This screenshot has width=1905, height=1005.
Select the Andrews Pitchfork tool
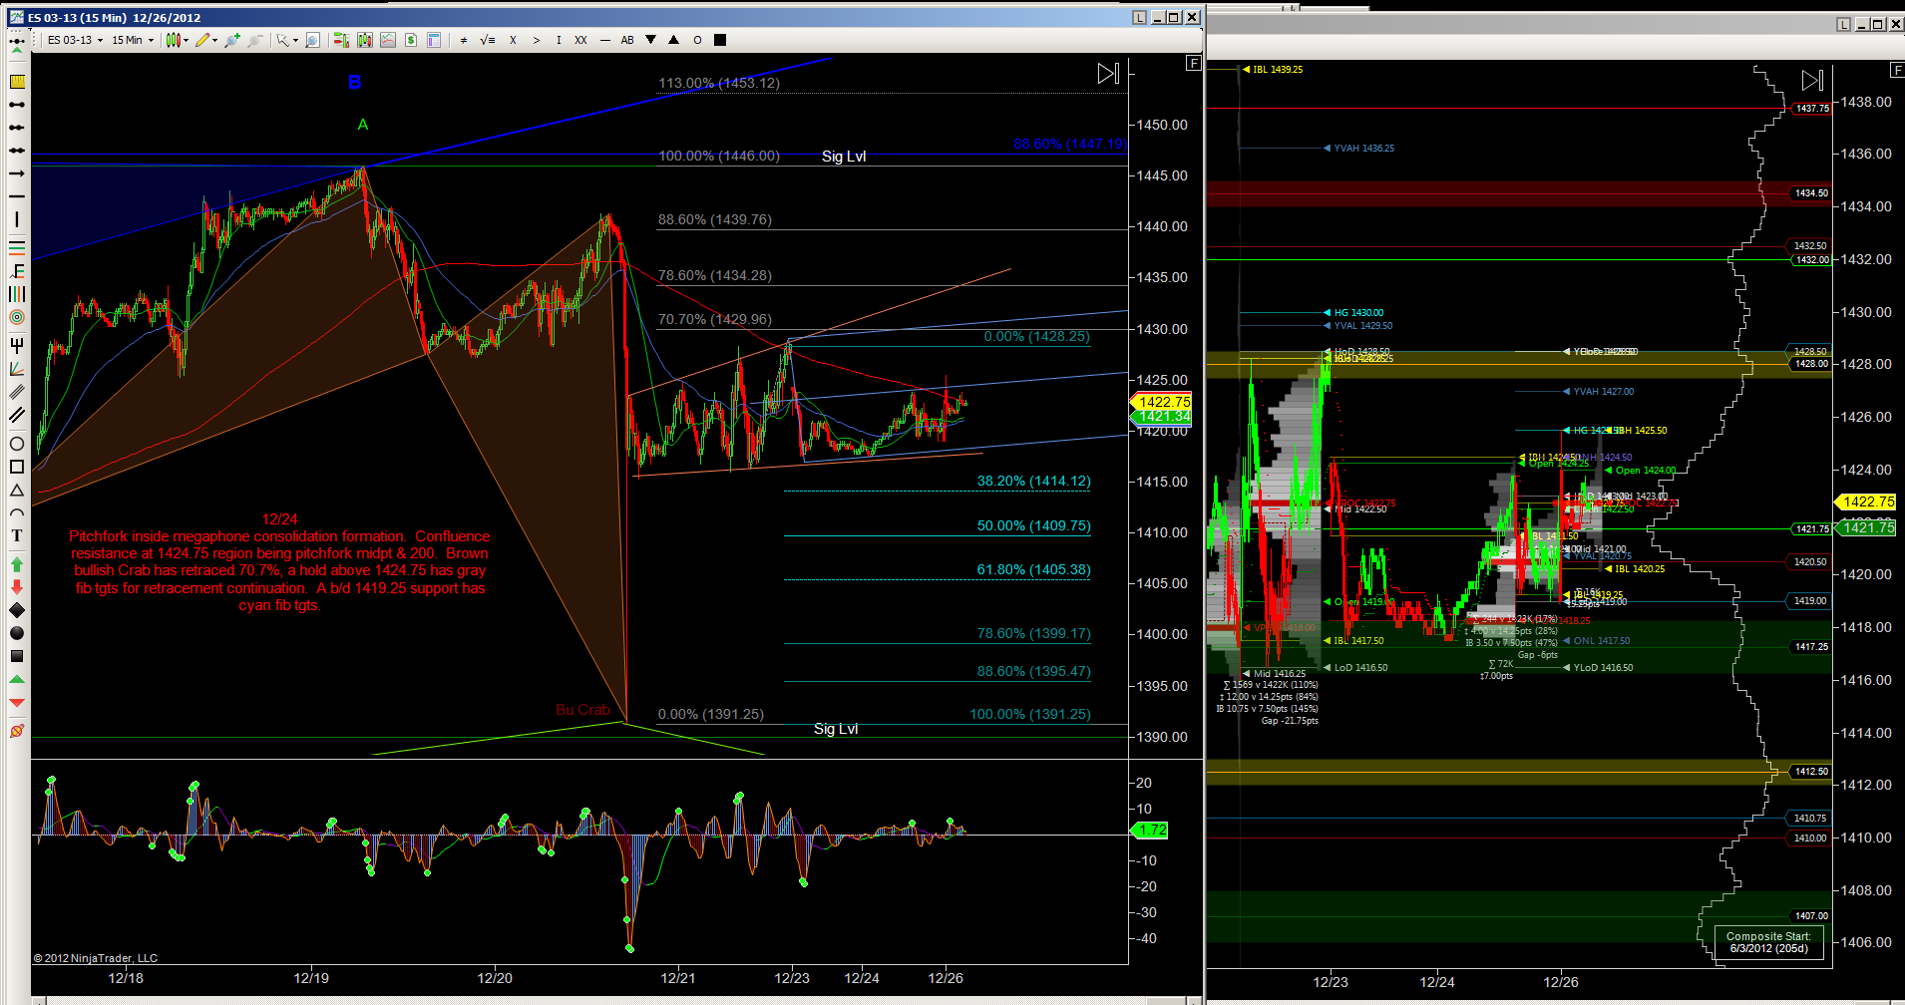(17, 345)
